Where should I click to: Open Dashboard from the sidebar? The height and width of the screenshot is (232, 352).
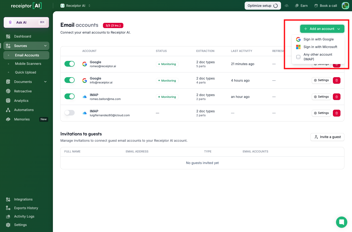point(26,36)
